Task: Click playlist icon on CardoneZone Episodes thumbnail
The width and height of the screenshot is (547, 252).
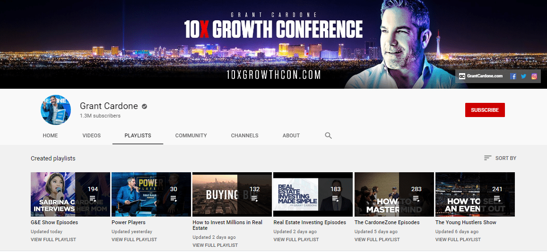Action: point(416,199)
